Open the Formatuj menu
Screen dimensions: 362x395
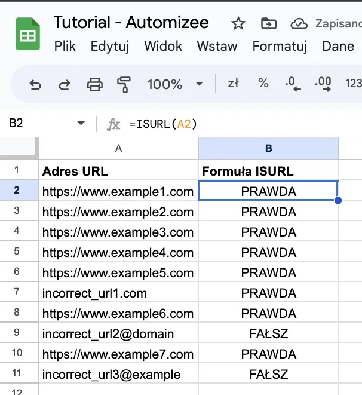point(280,47)
